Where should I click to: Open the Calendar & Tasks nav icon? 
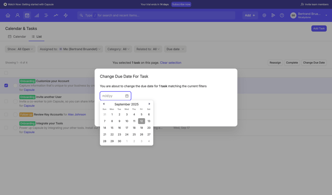click(27, 15)
